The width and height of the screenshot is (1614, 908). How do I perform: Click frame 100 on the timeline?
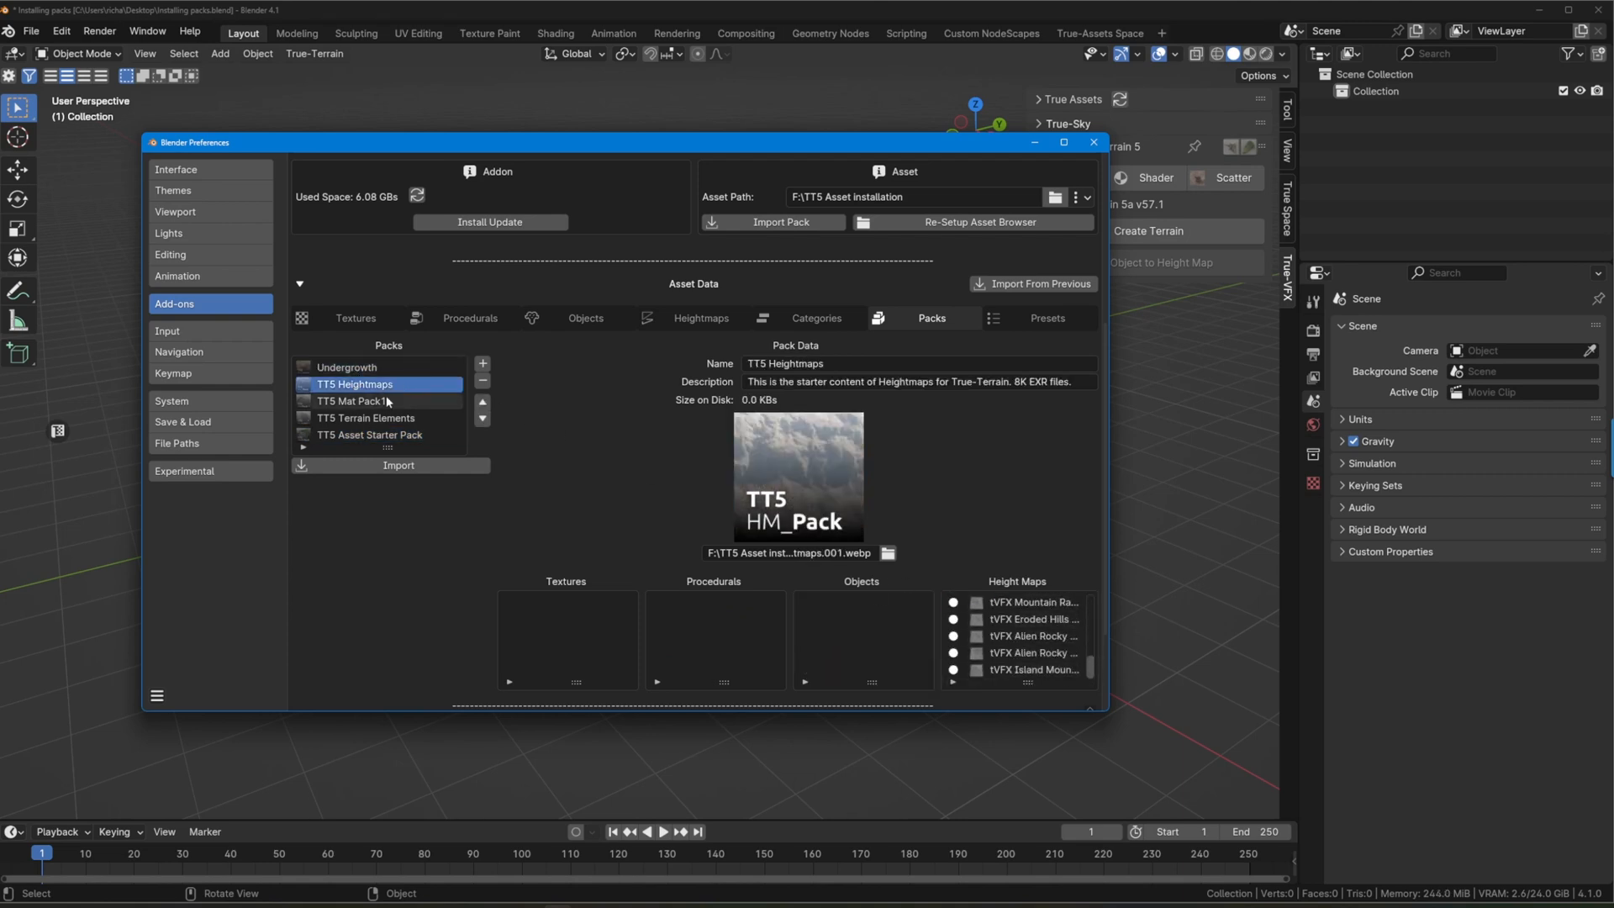point(521,854)
